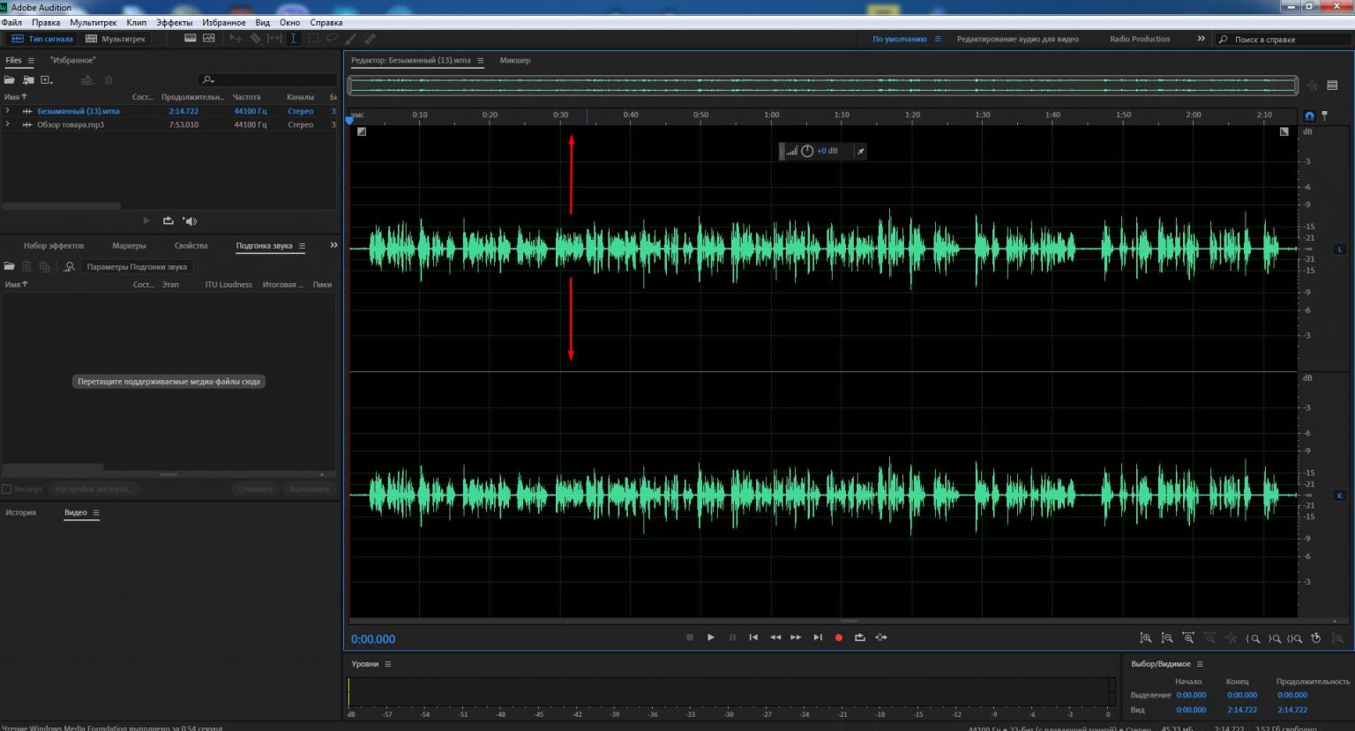Start recording with the red Record button
Image resolution: width=1355 pixels, height=731 pixels.
click(839, 638)
